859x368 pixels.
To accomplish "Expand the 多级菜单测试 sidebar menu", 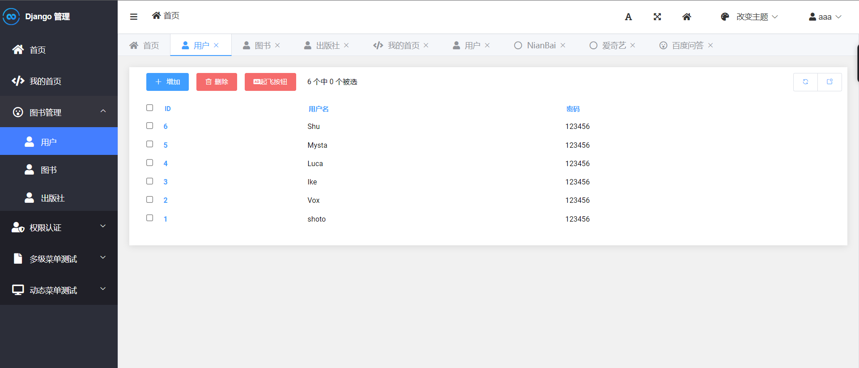I will pyautogui.click(x=59, y=259).
